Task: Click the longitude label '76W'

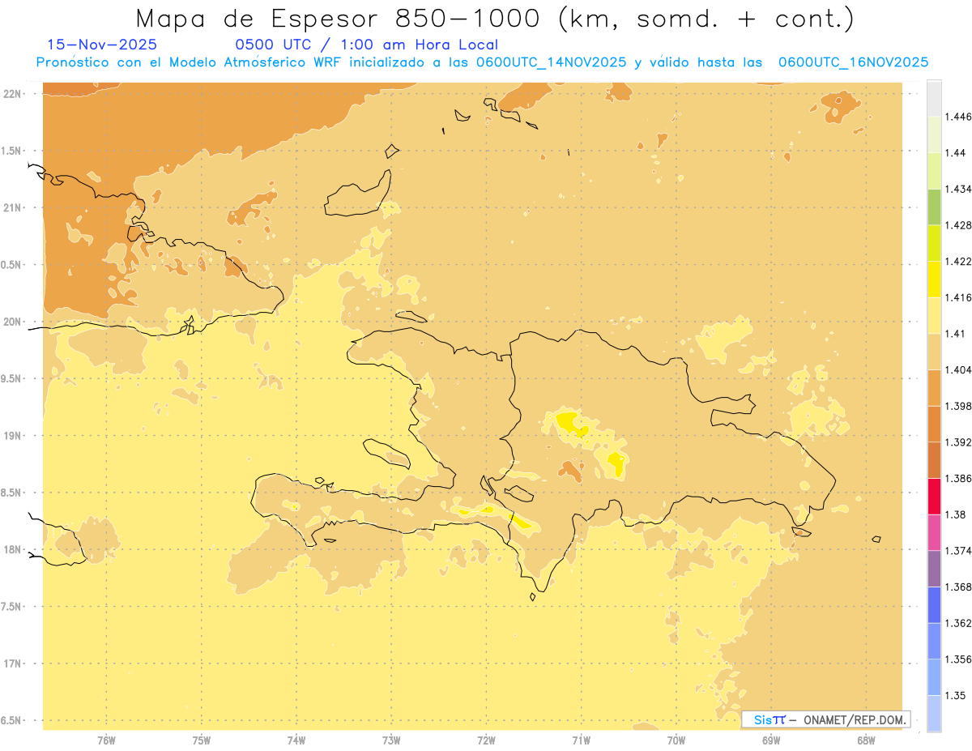Action: [107, 740]
